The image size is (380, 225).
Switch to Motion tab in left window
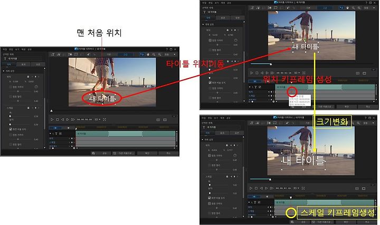(x=38, y=64)
